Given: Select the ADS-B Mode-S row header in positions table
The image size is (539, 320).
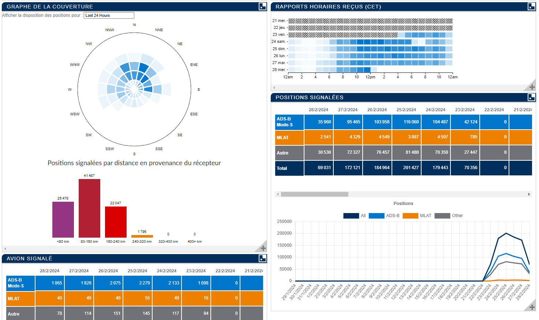Looking at the screenshot, I should tap(289, 122).
